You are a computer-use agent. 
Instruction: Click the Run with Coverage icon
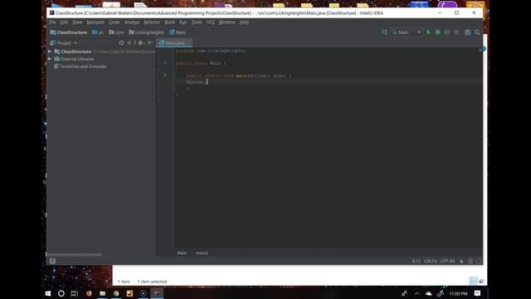coord(447,32)
